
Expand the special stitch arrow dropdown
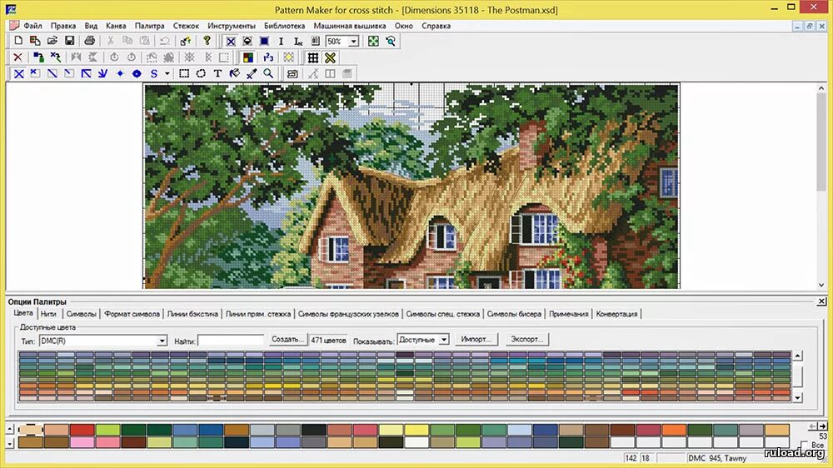click(167, 74)
